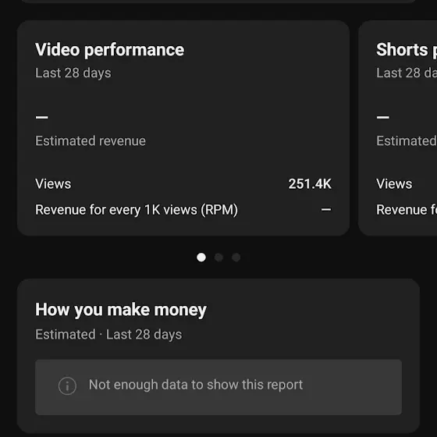
Task: Click the info icon beside Not enough data
Action: [67, 386]
